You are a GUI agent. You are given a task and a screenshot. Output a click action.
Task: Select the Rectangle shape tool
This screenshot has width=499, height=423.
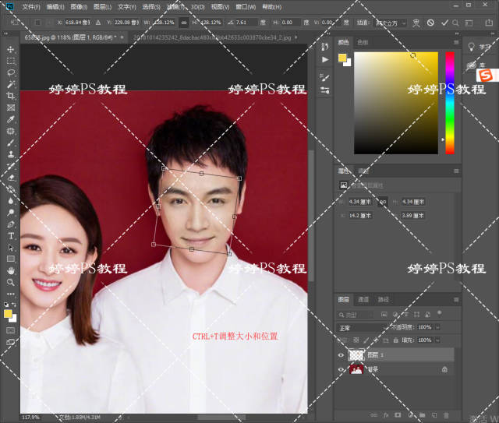[x=11, y=259]
